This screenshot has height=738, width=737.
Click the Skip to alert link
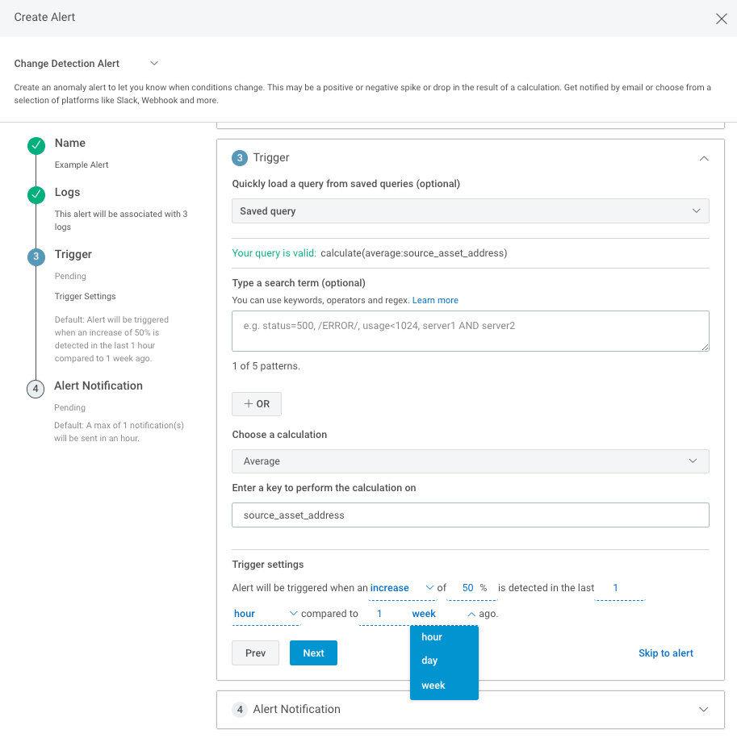665,653
